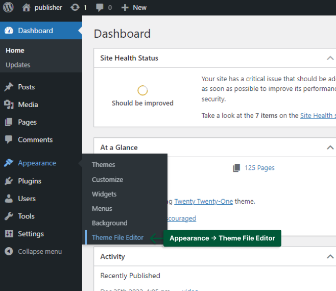Open the Media library menu
This screenshot has width=336, height=291.
pyautogui.click(x=28, y=105)
